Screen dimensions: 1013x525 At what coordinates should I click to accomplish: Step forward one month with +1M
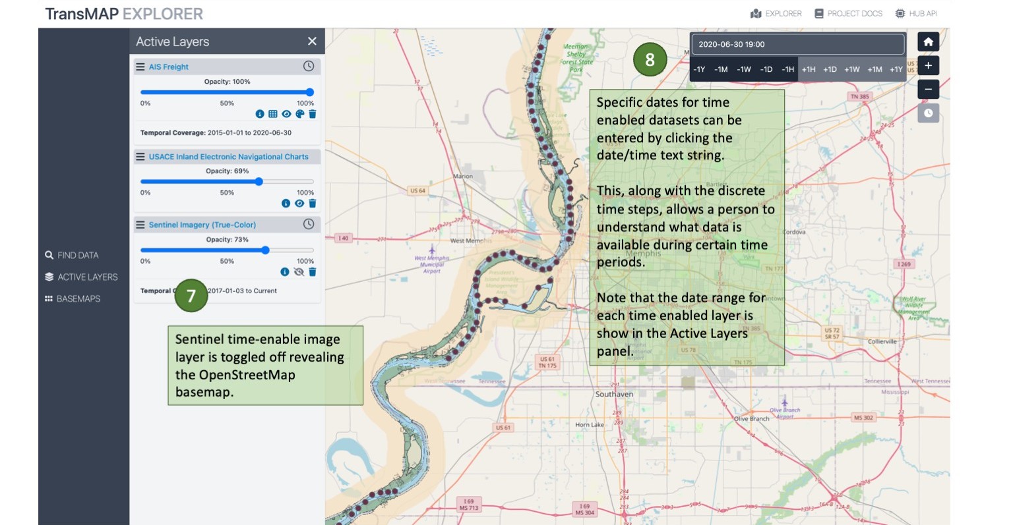point(875,69)
